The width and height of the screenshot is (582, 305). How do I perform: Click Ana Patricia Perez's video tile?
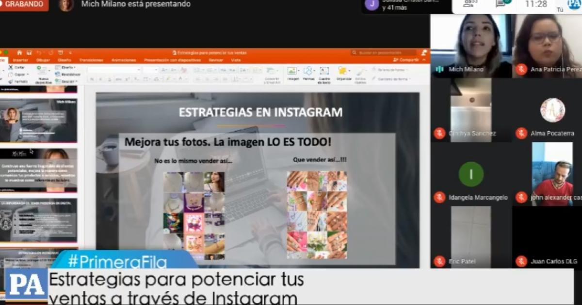coord(548,46)
